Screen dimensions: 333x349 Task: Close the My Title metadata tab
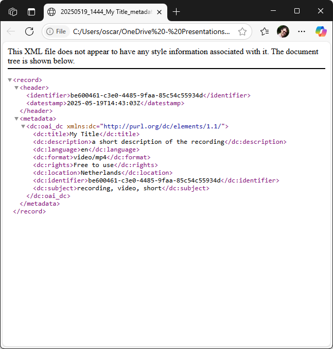[159, 12]
